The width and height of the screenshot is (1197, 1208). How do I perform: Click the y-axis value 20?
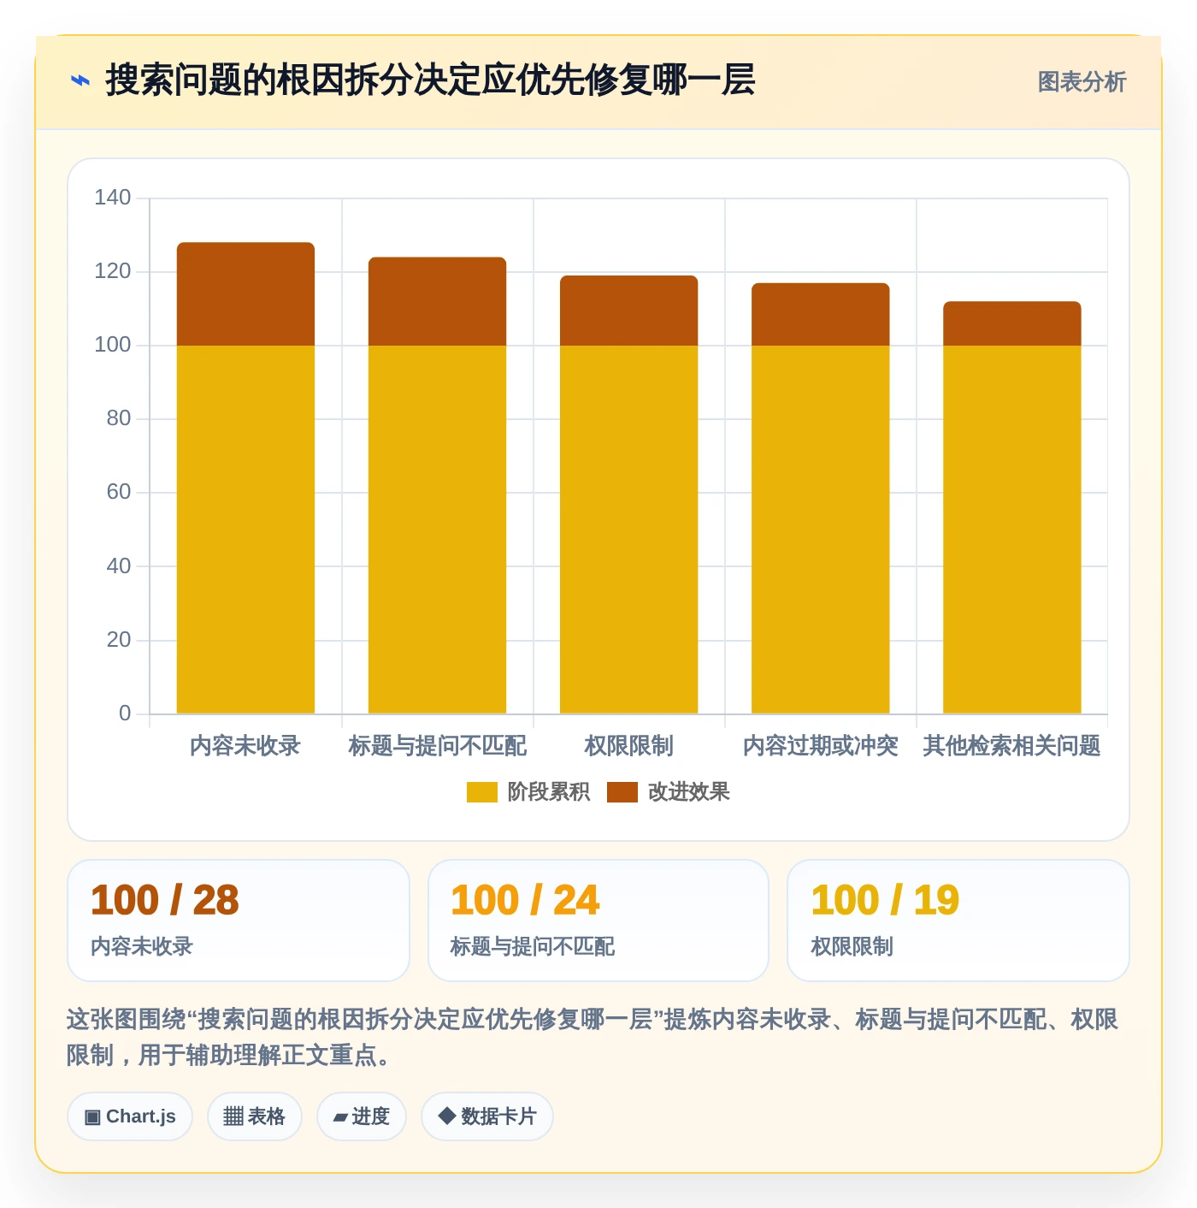(x=118, y=640)
